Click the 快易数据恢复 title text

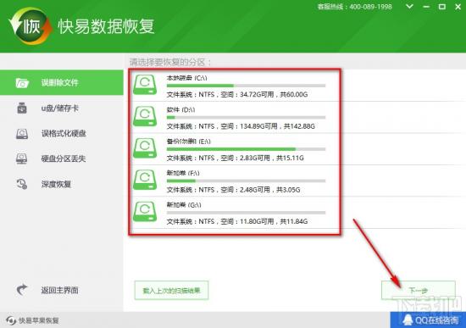106,26
